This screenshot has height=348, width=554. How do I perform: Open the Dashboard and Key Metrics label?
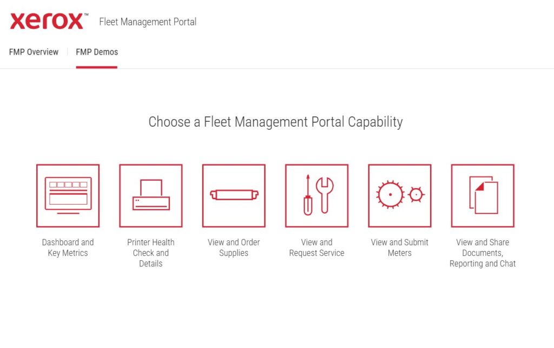tap(68, 248)
